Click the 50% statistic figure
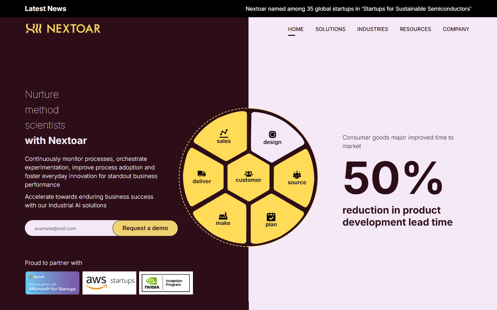Screen dimensions: 497x310 [x=393, y=178]
